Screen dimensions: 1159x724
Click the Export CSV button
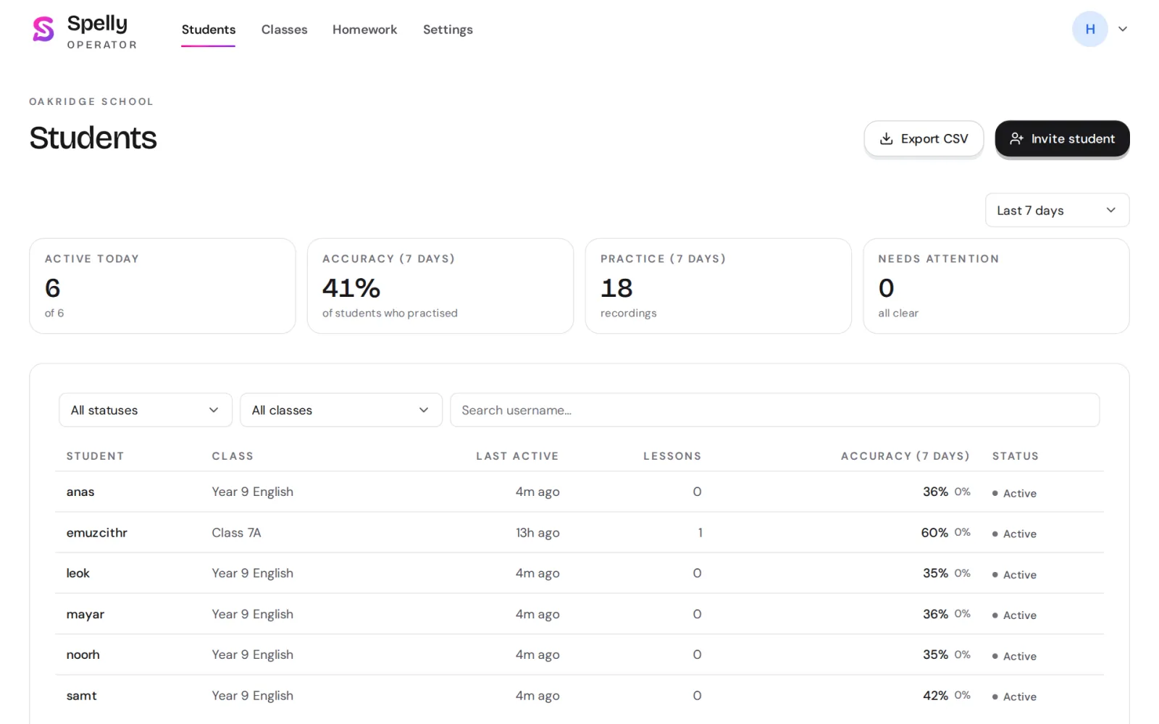[x=924, y=138]
